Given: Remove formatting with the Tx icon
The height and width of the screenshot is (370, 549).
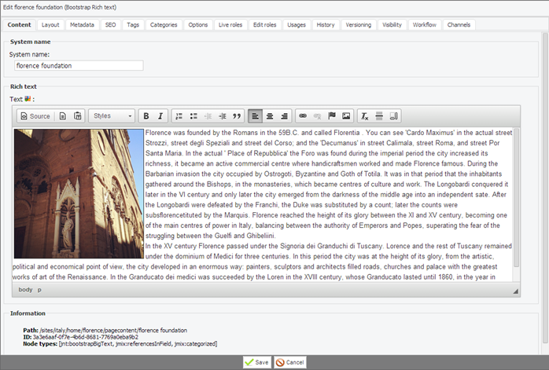Looking at the screenshot, I should point(364,116).
